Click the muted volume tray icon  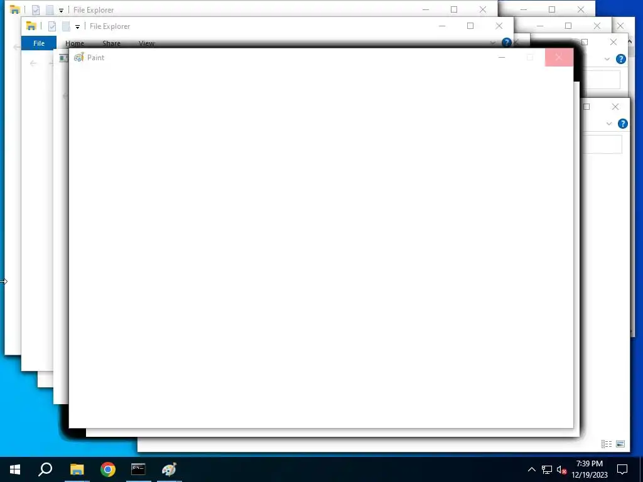tap(562, 469)
